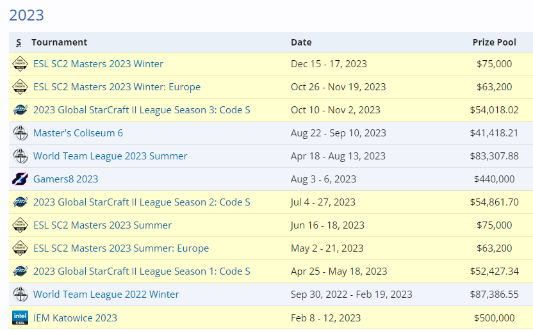Image resolution: width=533 pixels, height=331 pixels.
Task: Open IEM Katowice 2023 tournament page
Action: (75, 318)
